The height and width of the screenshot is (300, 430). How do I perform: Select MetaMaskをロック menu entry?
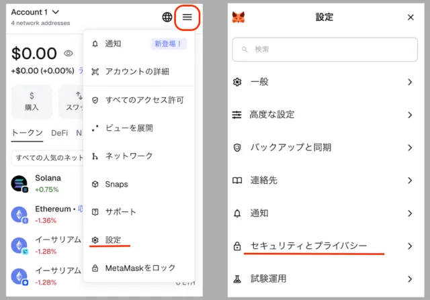coord(139,268)
